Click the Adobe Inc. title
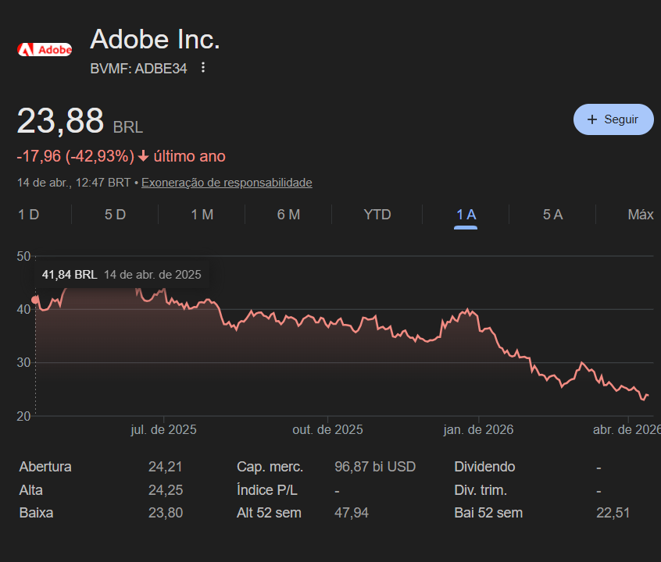The width and height of the screenshot is (661, 562). (155, 39)
